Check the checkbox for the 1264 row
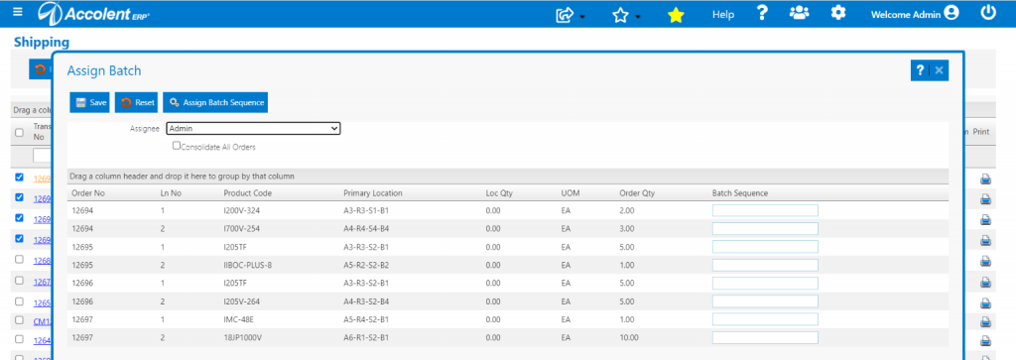 pyautogui.click(x=20, y=338)
